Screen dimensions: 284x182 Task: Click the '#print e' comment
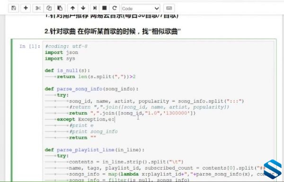(x=81, y=126)
